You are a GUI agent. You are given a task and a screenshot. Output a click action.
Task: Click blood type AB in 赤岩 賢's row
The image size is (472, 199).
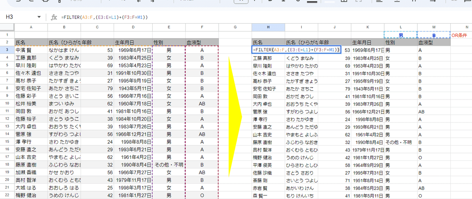coord(422,188)
